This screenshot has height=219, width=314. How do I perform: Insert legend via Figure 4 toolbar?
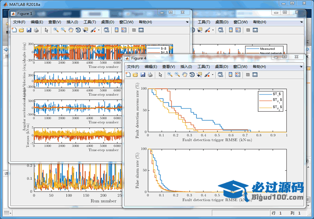238,74
